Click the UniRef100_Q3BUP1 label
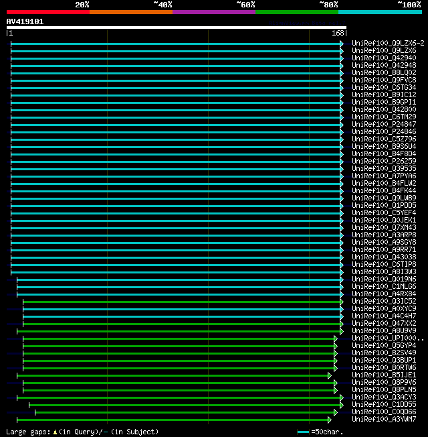 tap(384, 361)
